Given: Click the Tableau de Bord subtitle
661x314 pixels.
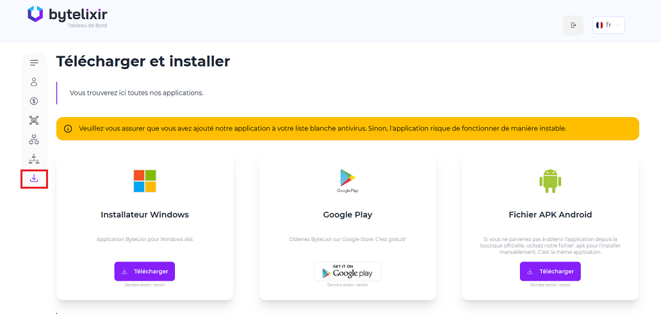Looking at the screenshot, I should (87, 26).
